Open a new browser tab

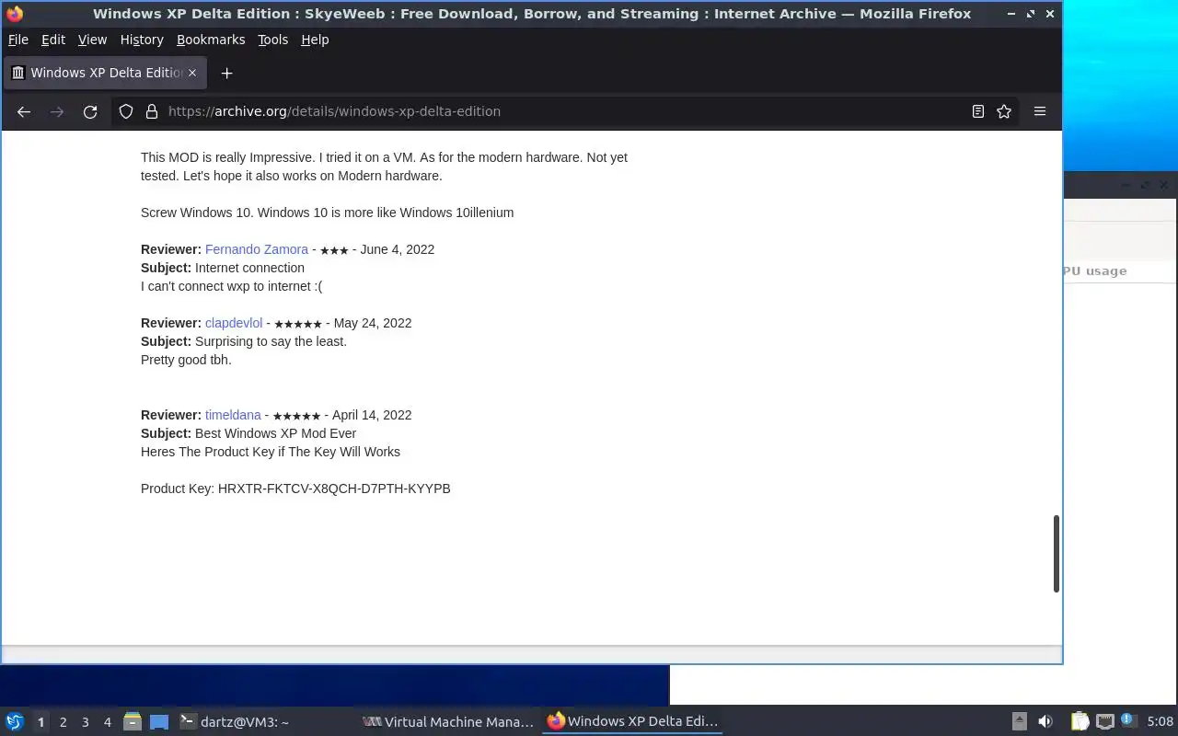[x=226, y=73]
